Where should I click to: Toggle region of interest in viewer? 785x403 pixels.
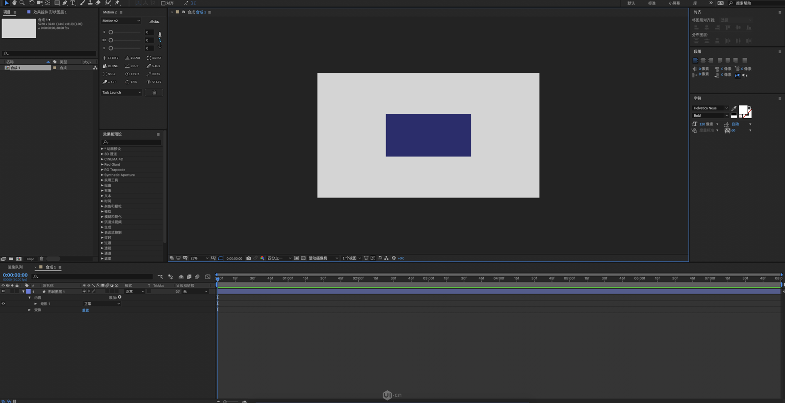click(x=296, y=258)
